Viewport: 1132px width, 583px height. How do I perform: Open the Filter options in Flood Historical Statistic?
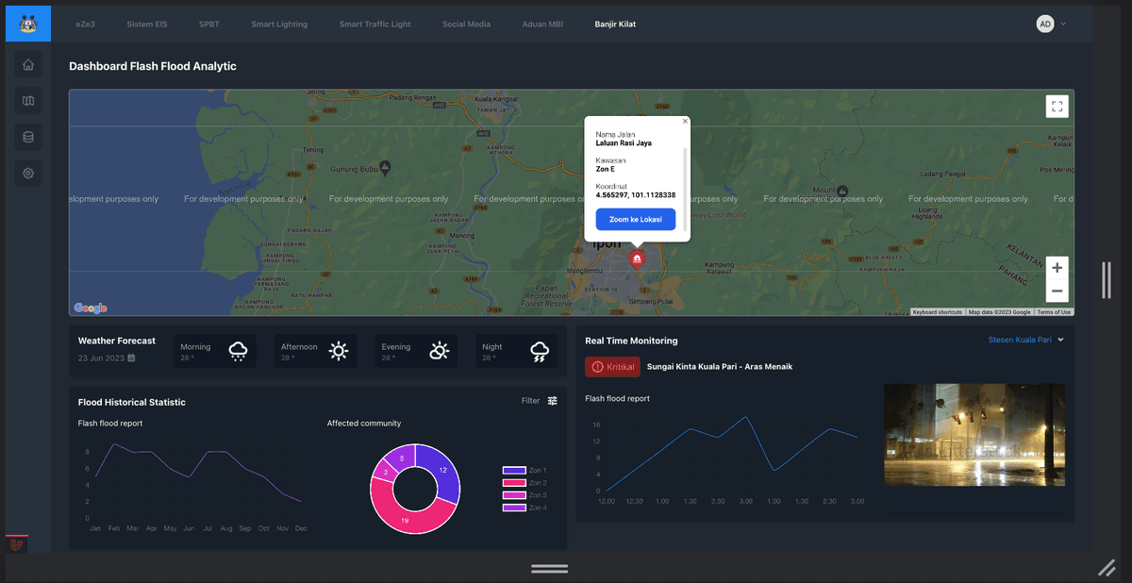pyautogui.click(x=552, y=400)
